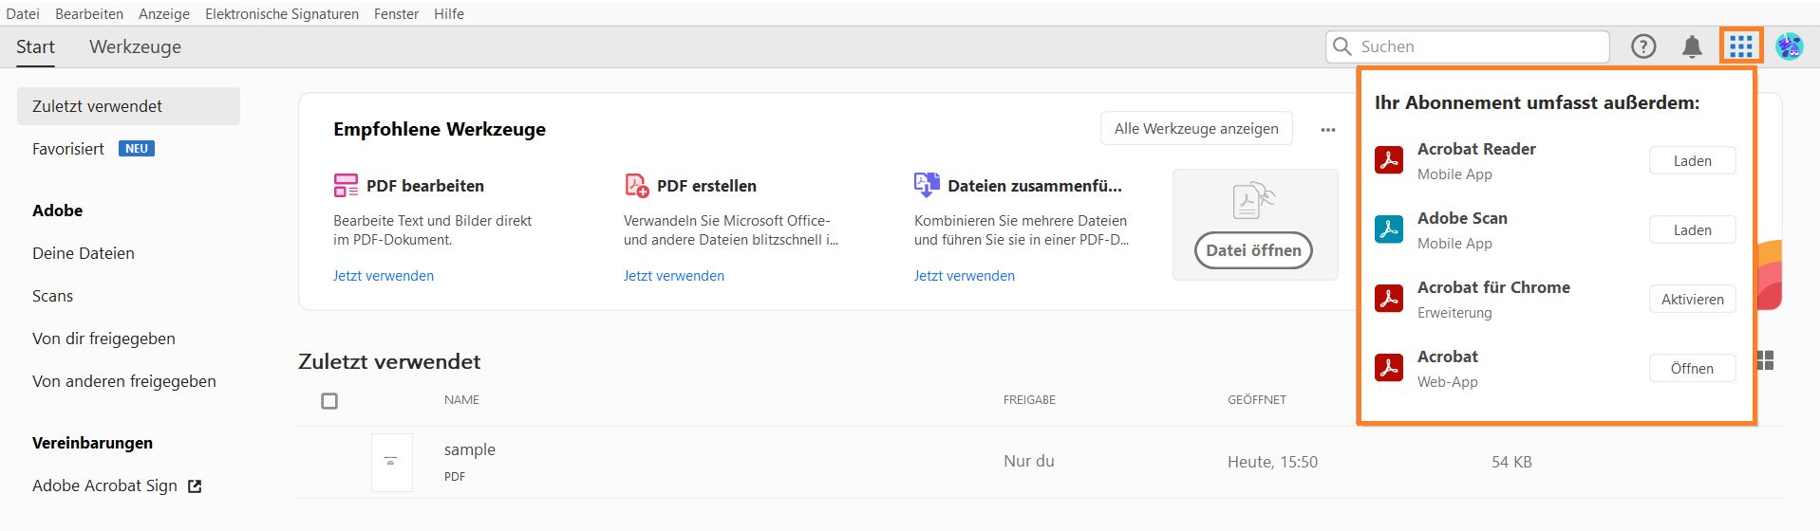1820x531 pixels.
Task: Click Öffnen for Acrobat Web-App
Action: point(1692,369)
